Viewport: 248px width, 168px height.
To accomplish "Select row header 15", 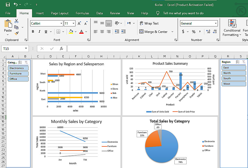I will (3, 117).
